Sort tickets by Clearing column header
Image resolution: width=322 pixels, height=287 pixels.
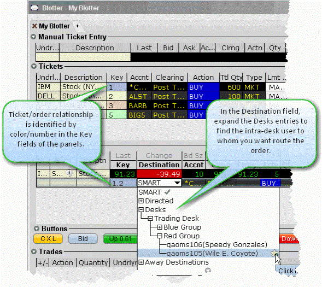click(x=169, y=78)
